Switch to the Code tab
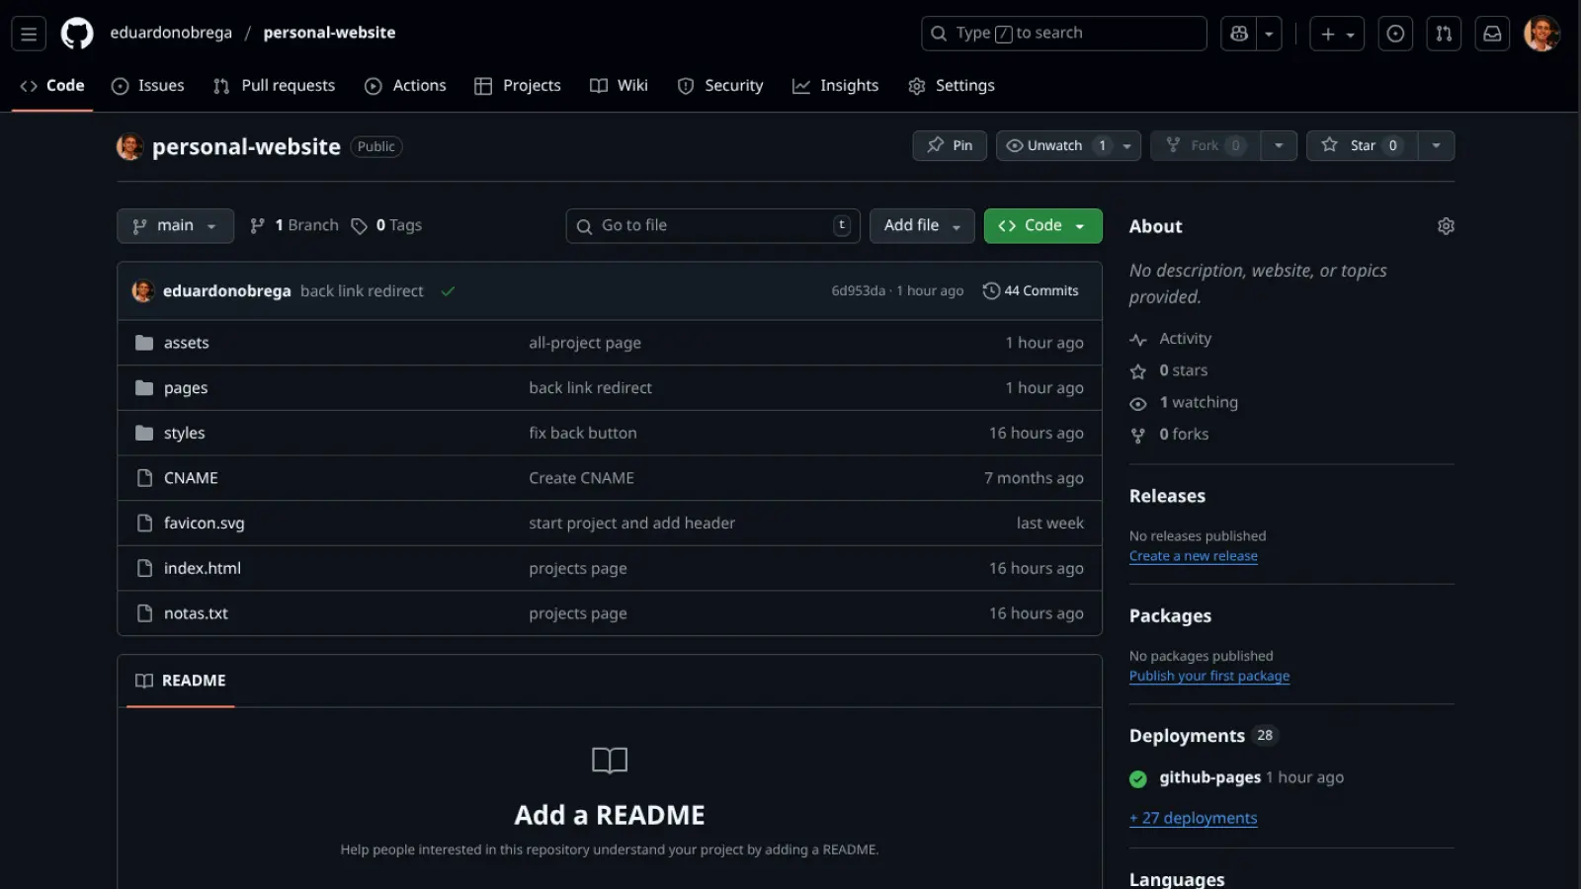The width and height of the screenshot is (1581, 889). coord(52,86)
